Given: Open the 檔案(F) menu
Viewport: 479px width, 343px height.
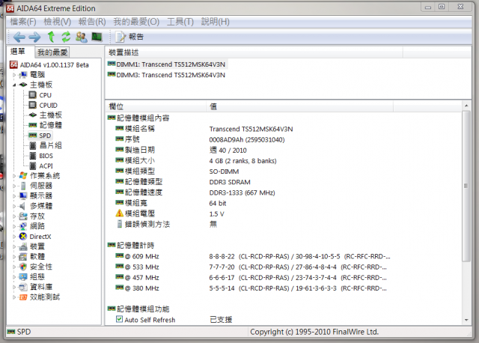Looking at the screenshot, I should [x=23, y=22].
